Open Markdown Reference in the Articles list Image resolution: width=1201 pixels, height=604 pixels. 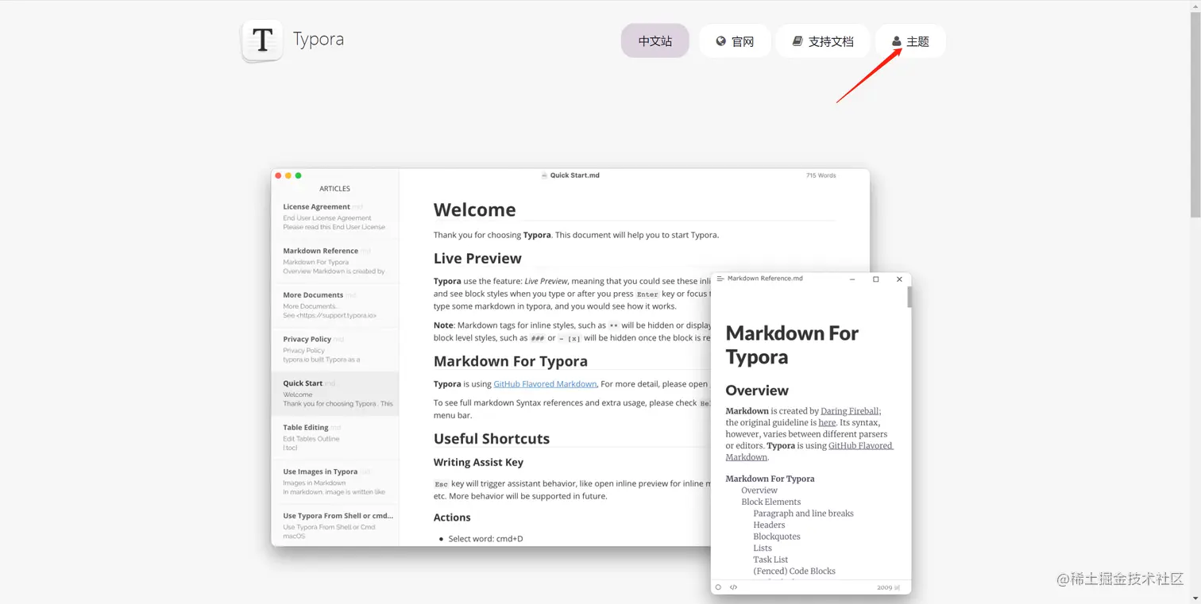pos(334,260)
